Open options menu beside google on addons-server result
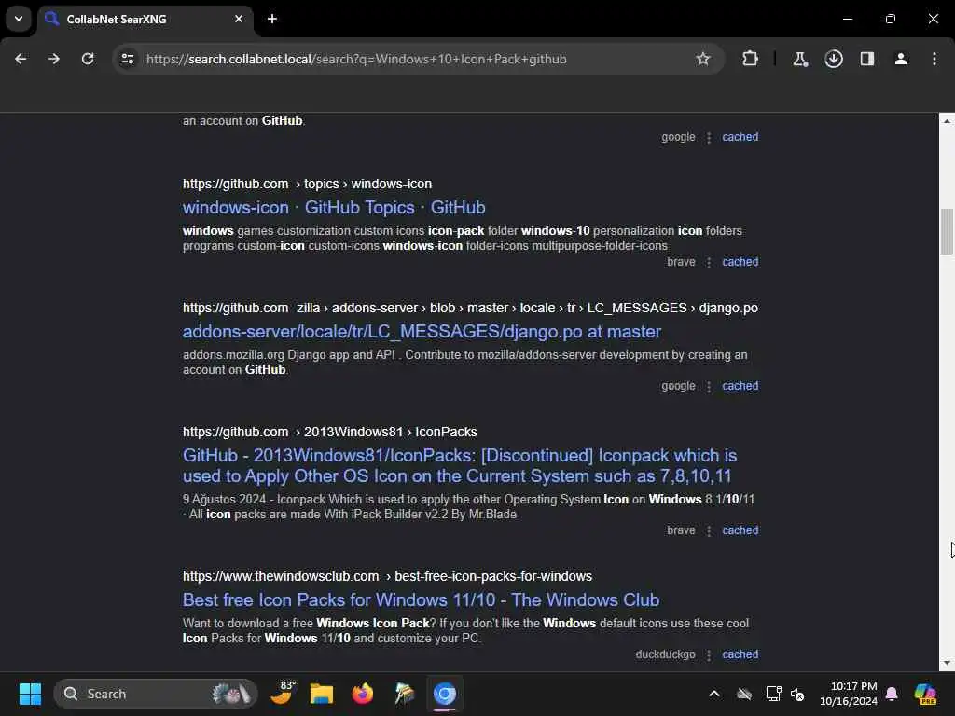Screen dimensions: 955x716 [709, 387]
